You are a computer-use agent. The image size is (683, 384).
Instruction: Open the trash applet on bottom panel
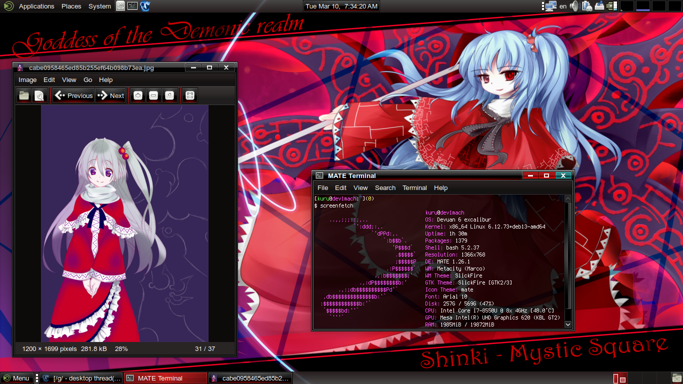click(677, 378)
